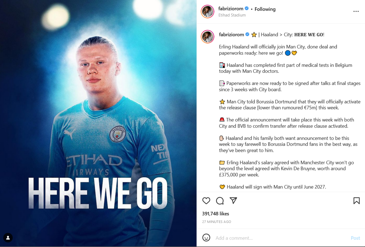Image resolution: width=365 pixels, height=247 pixels.
Task: Toggle the Following button
Action: (x=265, y=9)
